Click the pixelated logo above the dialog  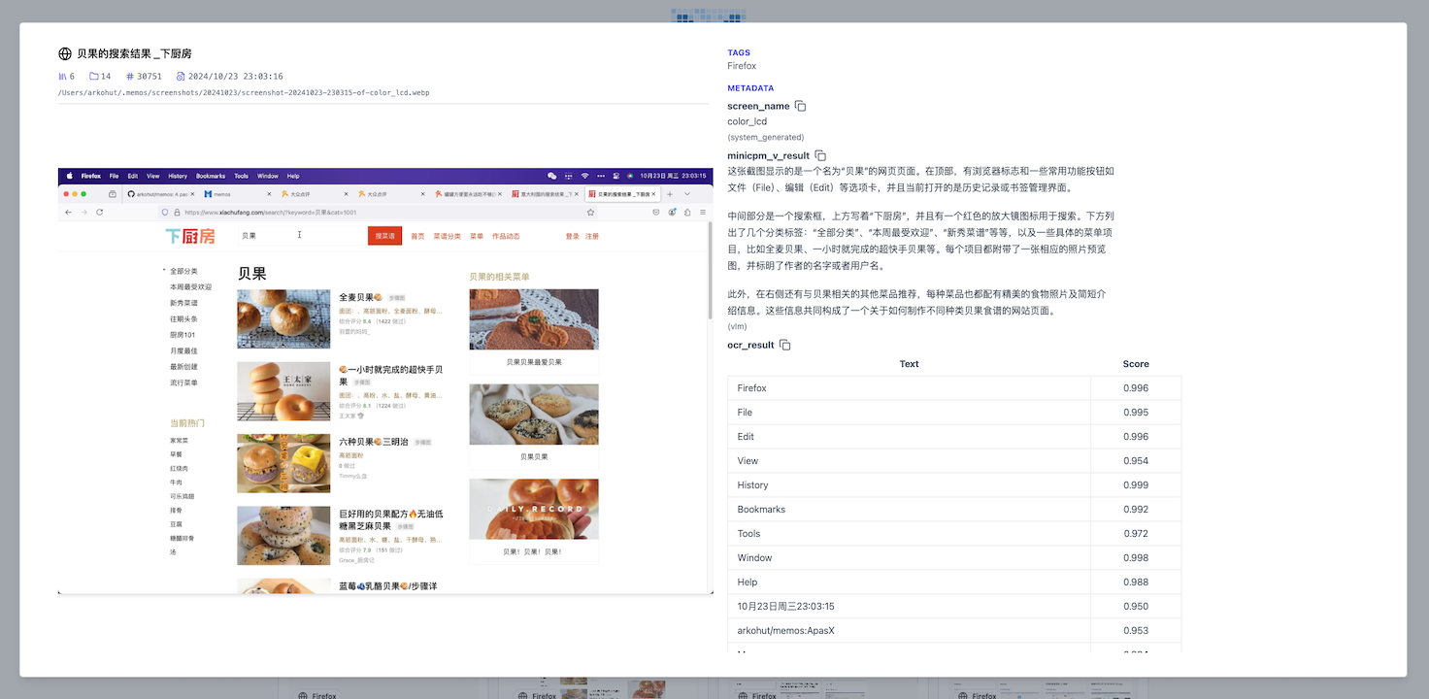pos(696,15)
